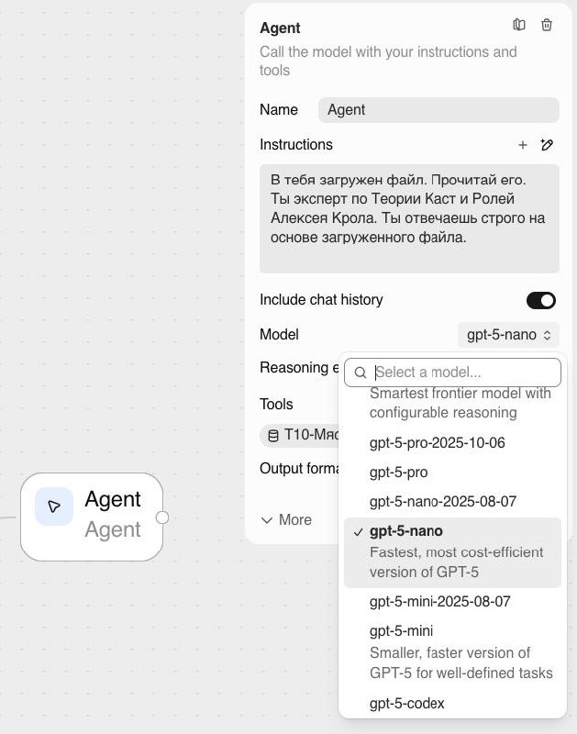Add a context variable with plus icon
Screen dimensions: 577x734
(523, 145)
